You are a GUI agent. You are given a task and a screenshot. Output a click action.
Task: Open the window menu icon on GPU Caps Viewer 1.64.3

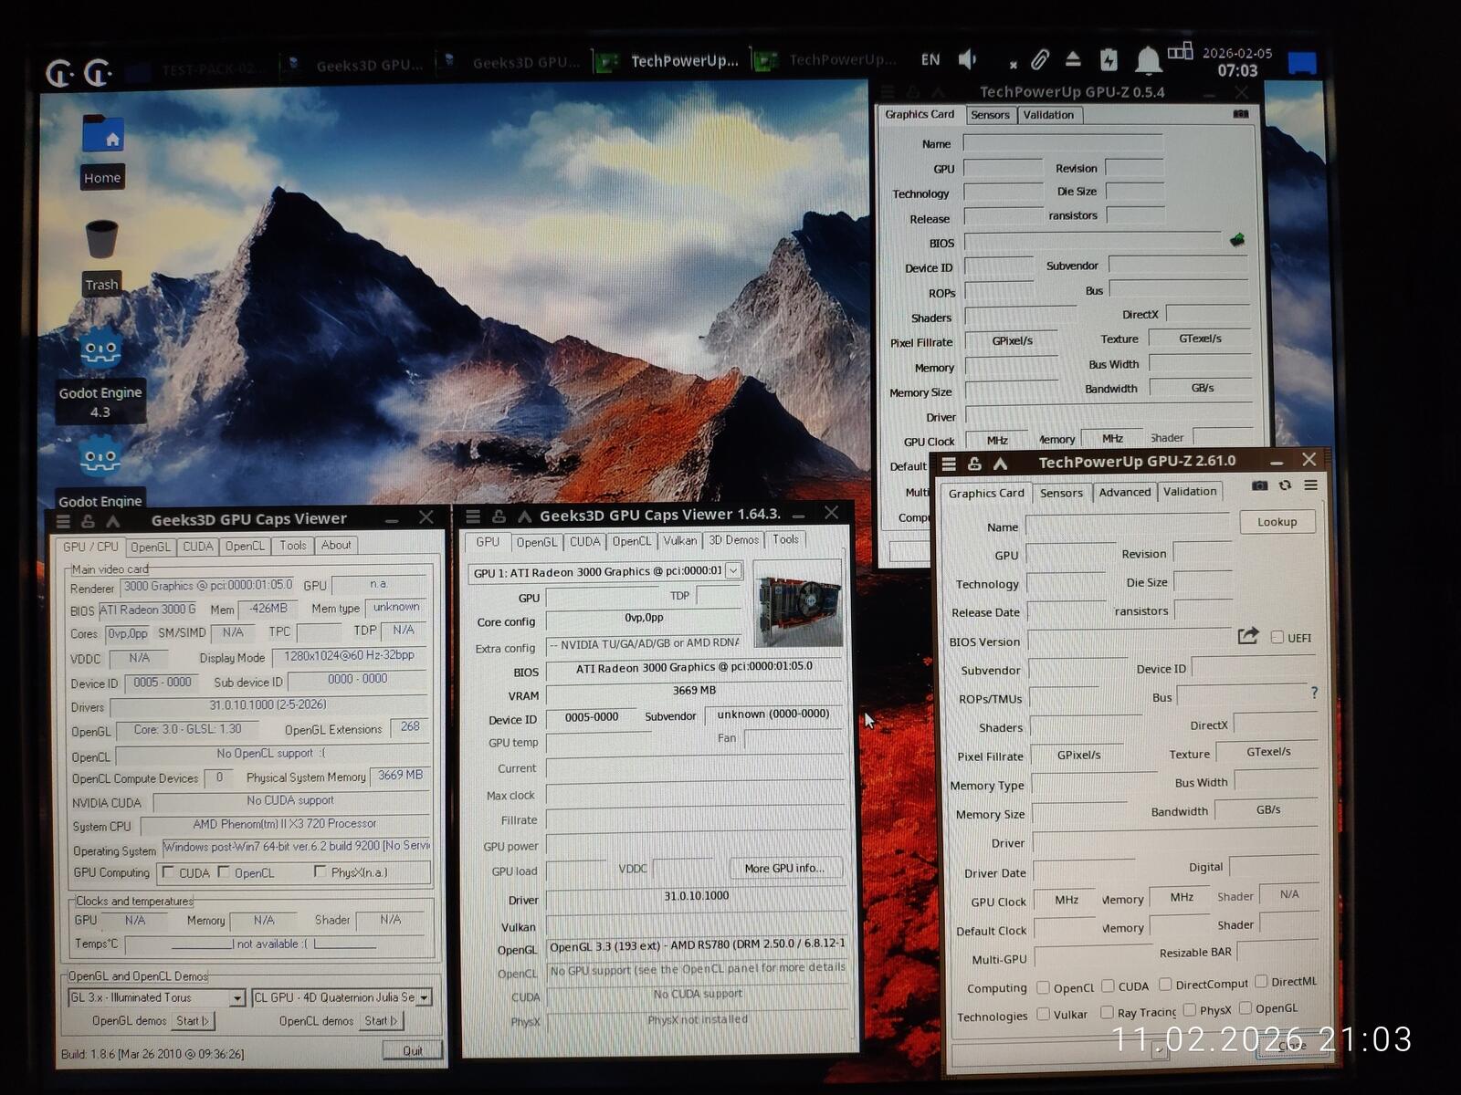pos(473,516)
